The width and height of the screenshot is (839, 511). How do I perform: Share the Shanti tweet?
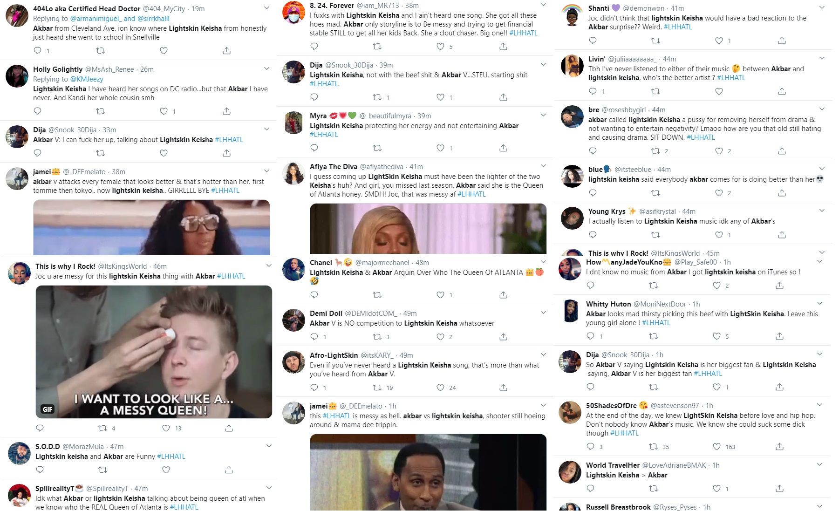782,41
